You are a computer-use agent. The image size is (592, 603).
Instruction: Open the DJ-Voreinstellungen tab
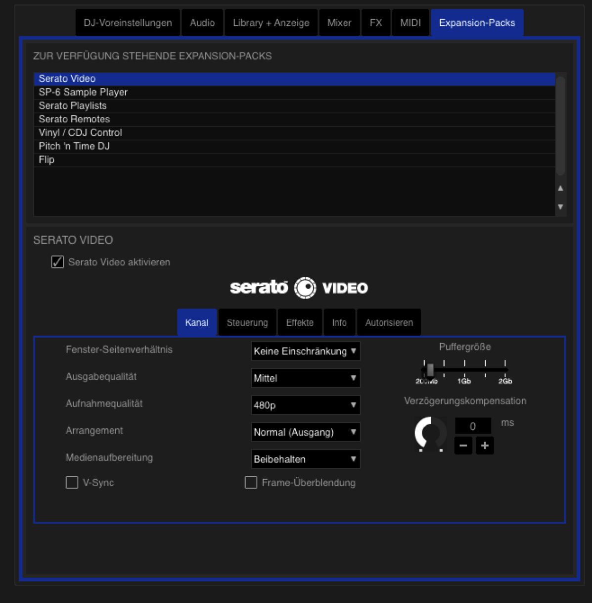[x=128, y=23]
